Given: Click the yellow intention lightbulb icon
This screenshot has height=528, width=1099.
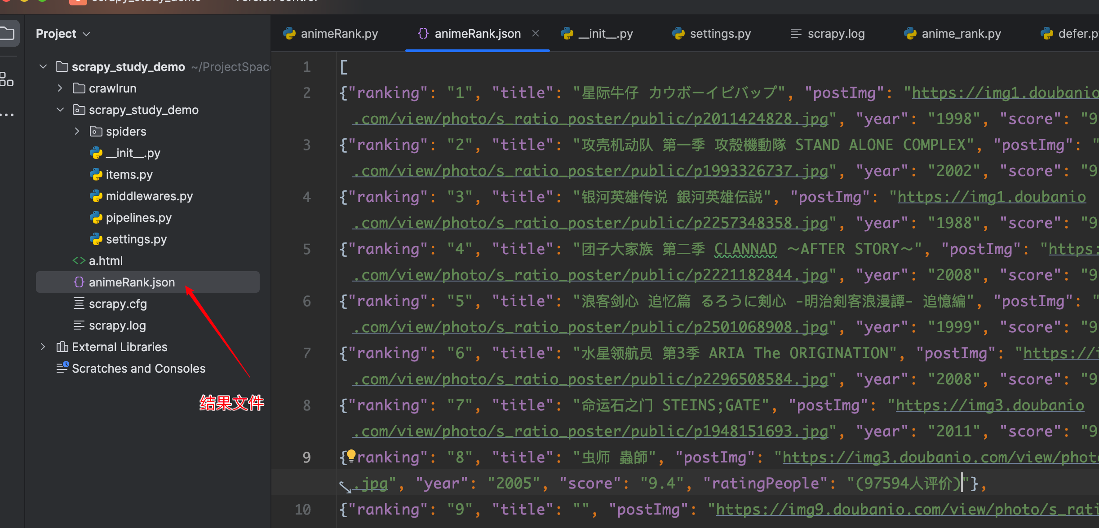Looking at the screenshot, I should click(x=351, y=455).
